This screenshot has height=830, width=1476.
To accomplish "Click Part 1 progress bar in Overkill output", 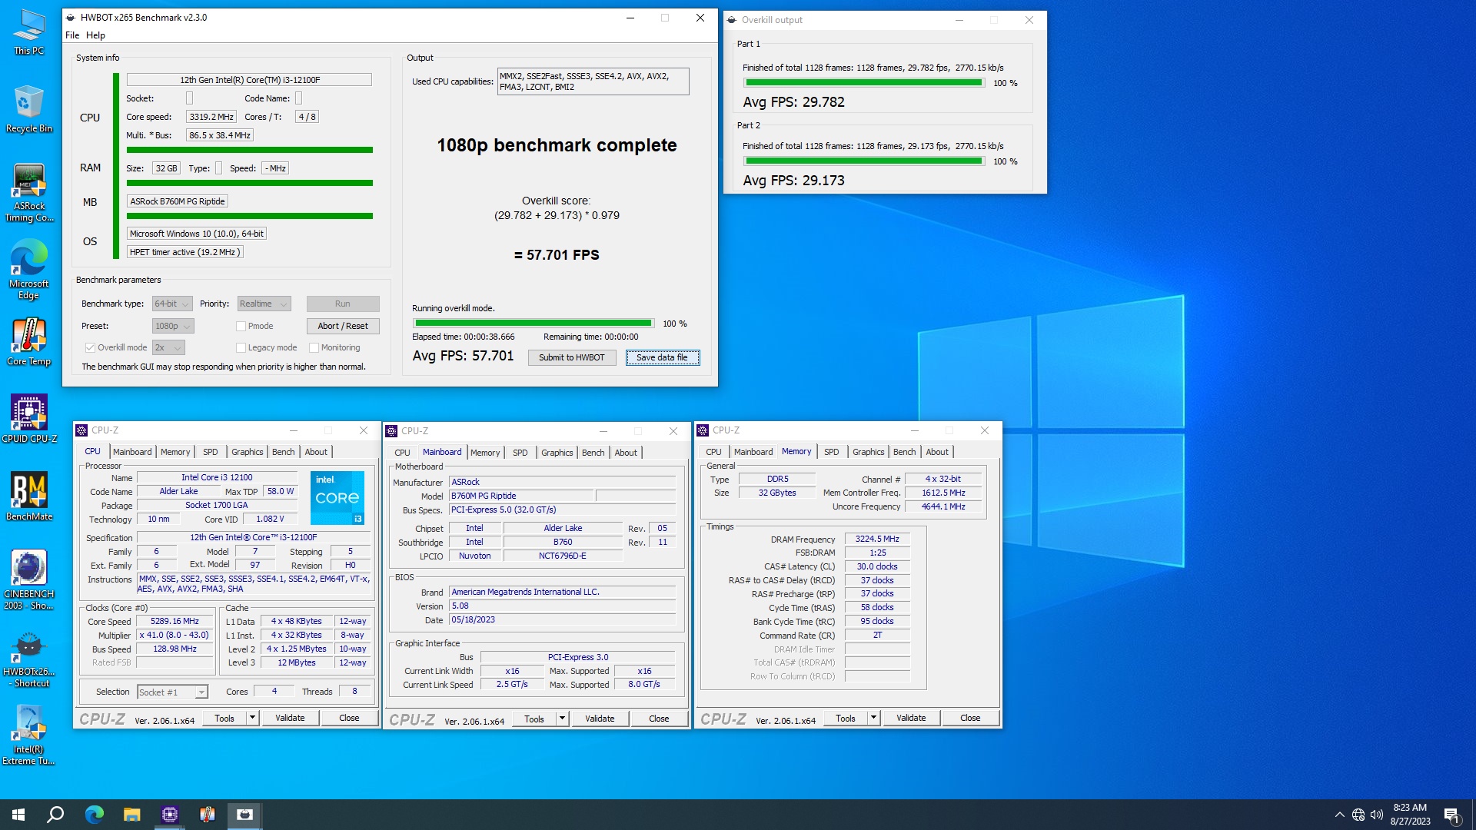I will pos(864,83).
